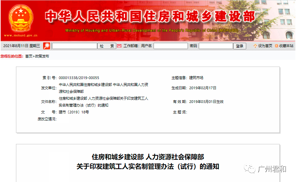Click the orange bookmark icon beside 收藏本站
The height and width of the screenshot is (182, 296).
tap(277, 46)
